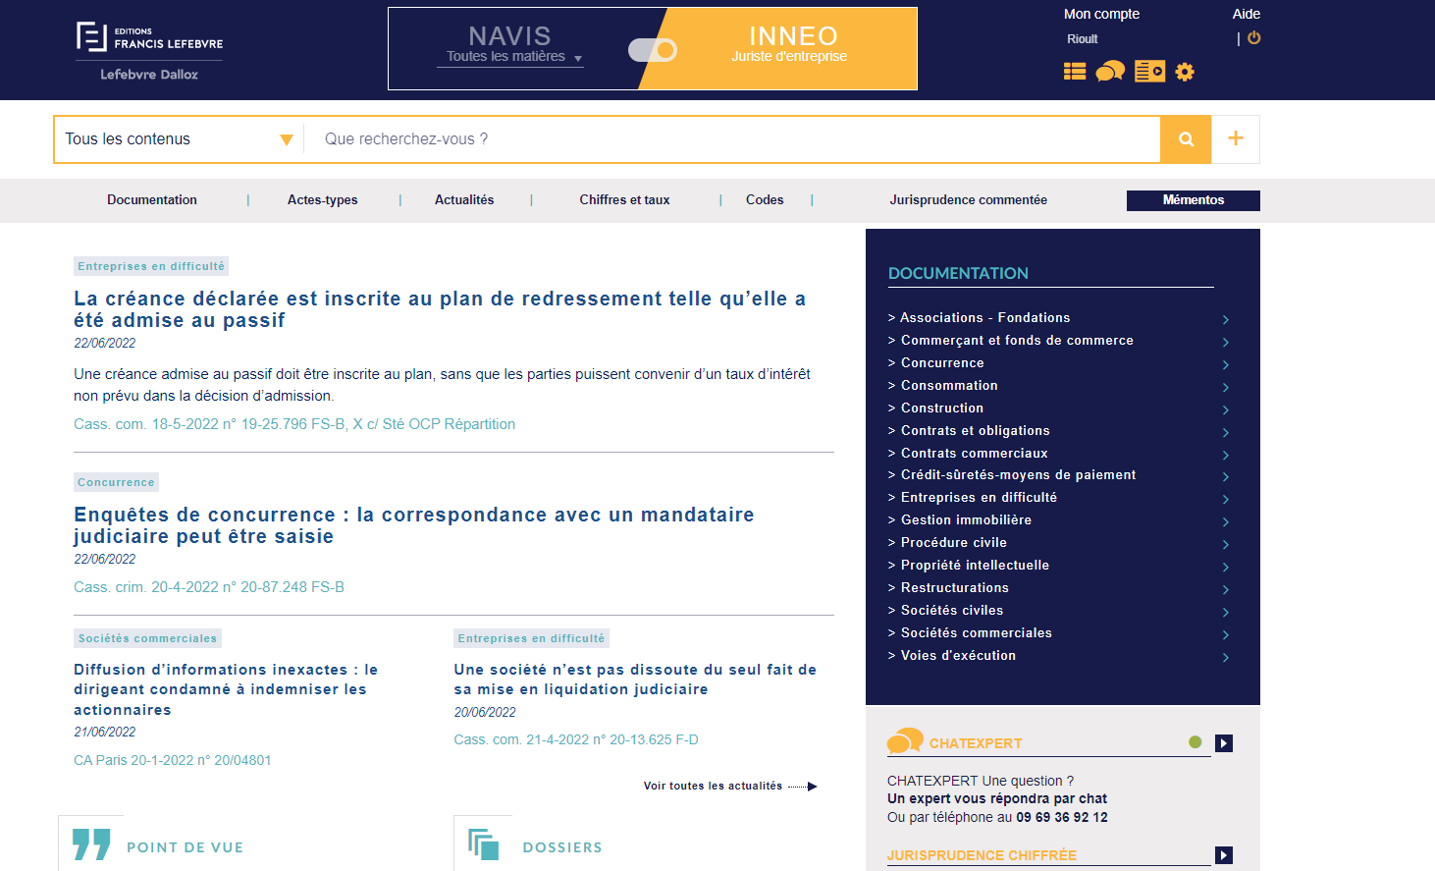
Task: Open Commerçant et fonds de commerce
Action: [1017, 341]
